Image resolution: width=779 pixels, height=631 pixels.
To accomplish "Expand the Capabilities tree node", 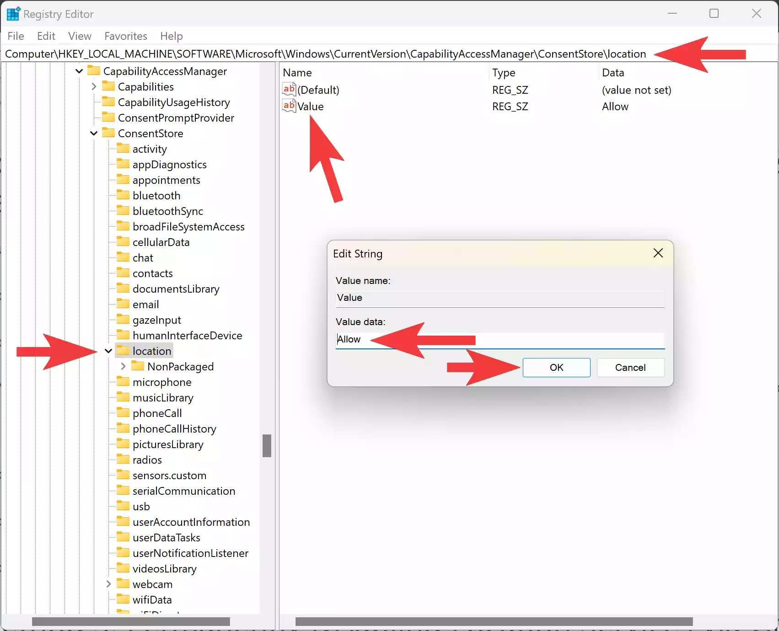I will (94, 86).
